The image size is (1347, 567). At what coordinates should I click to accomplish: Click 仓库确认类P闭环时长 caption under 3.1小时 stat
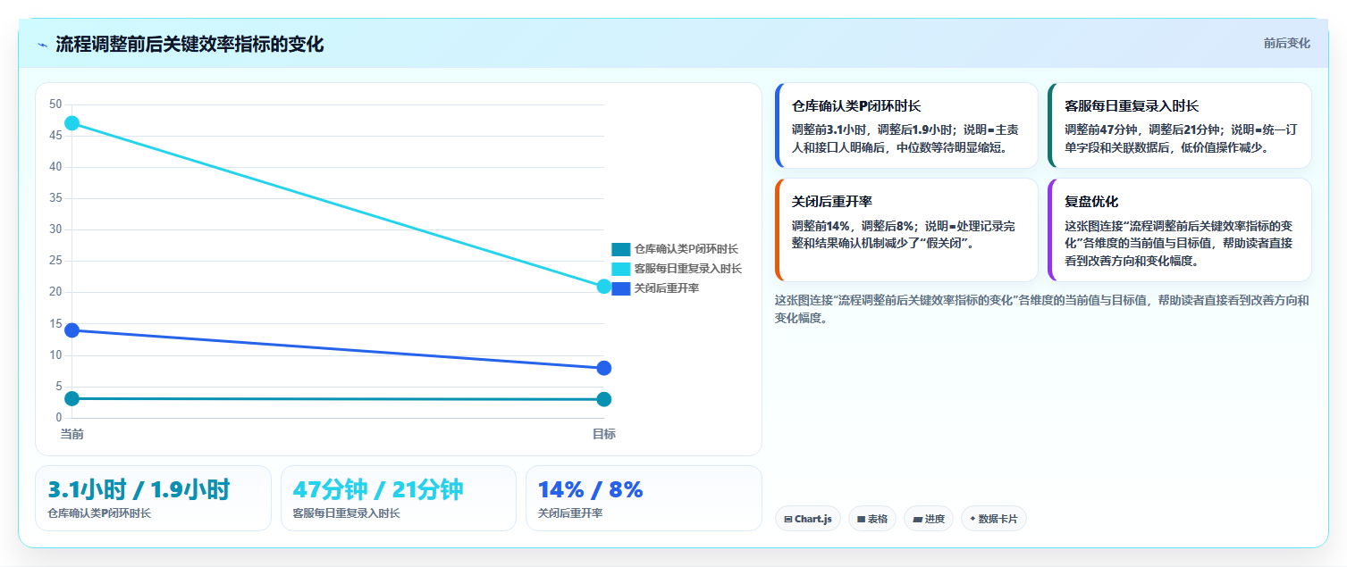coord(99,514)
